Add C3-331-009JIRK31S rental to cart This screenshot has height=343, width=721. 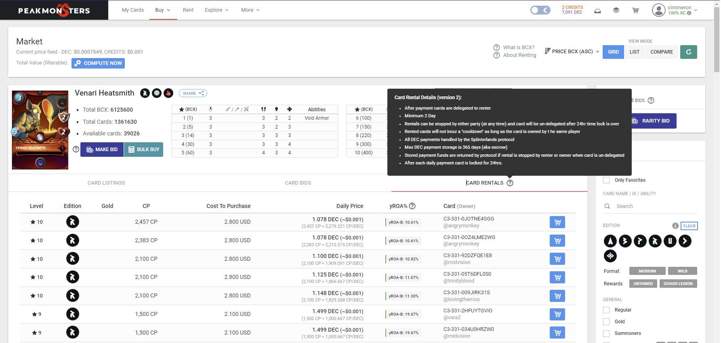coord(557,296)
